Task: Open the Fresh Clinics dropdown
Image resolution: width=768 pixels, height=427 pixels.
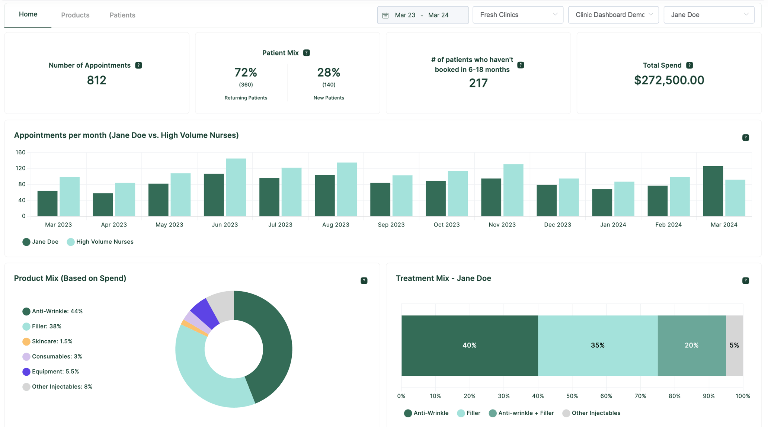Action: pos(518,15)
